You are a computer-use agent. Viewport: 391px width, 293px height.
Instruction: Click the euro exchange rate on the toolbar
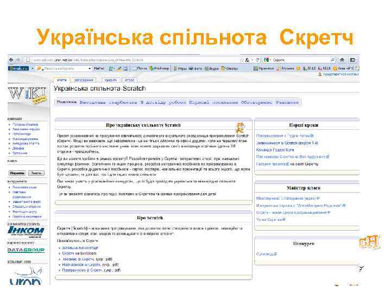coord(324,68)
